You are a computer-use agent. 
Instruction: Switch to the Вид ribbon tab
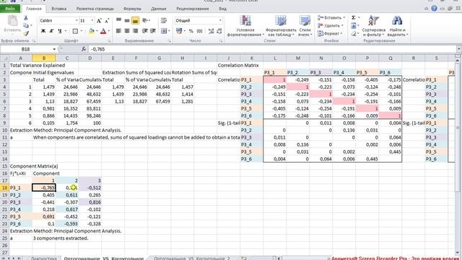tap(223, 9)
